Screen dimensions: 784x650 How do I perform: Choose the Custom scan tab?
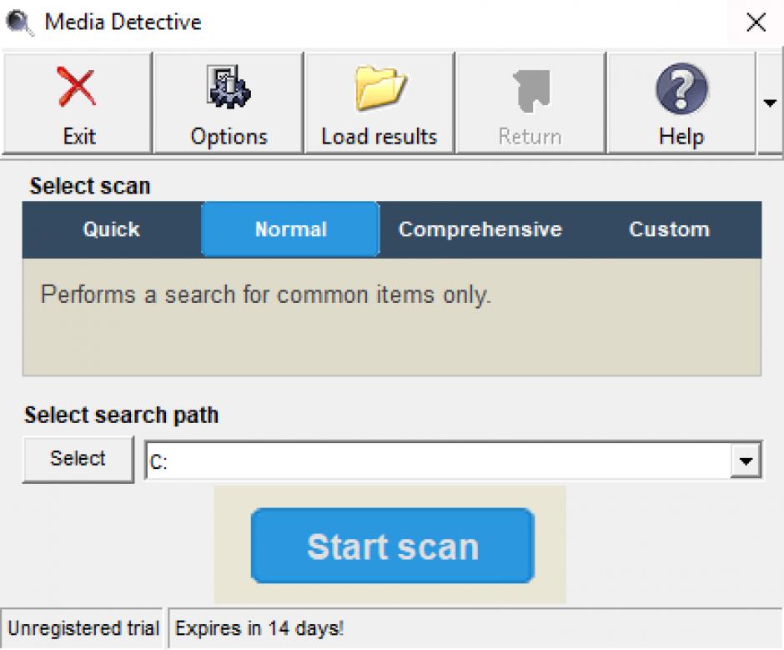(670, 229)
